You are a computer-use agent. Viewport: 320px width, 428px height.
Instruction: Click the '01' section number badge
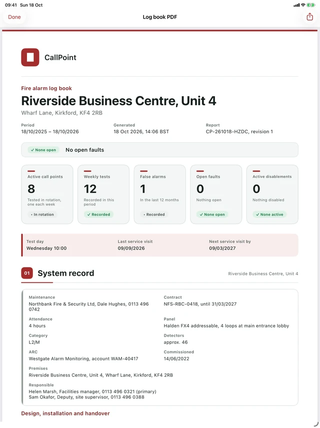coord(27,273)
